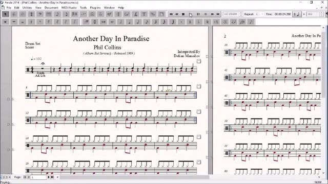Go to the last page
This screenshot has height=184, width=328.
click(x=52, y=177)
